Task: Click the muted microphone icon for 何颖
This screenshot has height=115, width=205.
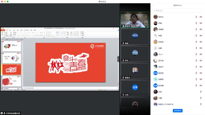Action: 196,23
